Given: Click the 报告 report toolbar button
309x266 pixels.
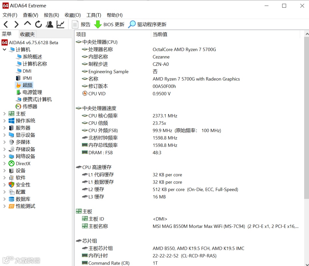Looking at the screenshot, I should (x=81, y=24).
